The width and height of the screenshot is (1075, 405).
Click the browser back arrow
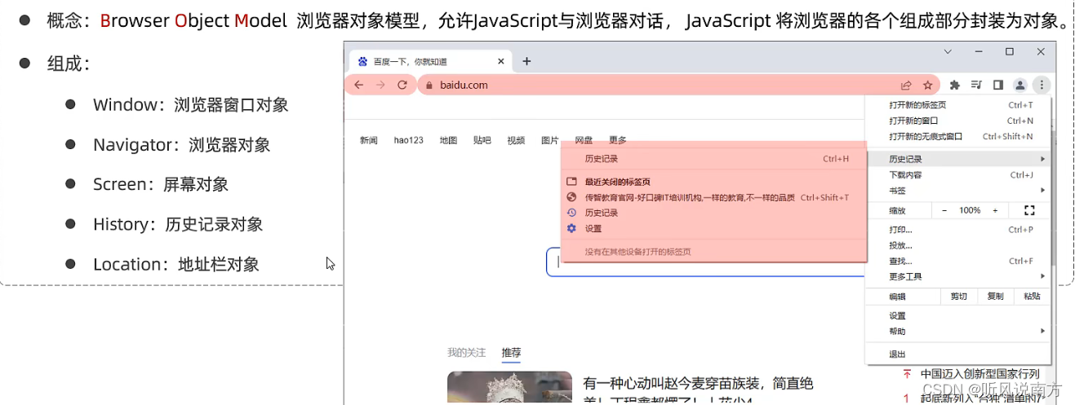coord(358,85)
